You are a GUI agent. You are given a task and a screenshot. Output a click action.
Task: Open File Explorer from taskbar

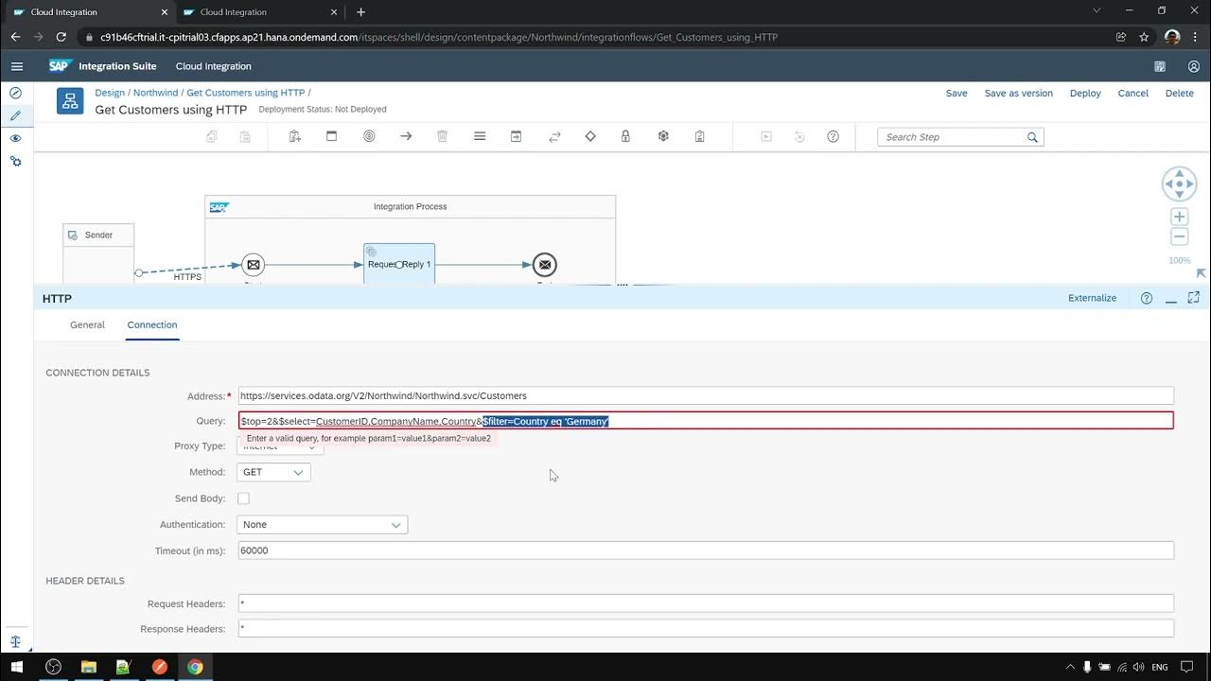click(88, 667)
